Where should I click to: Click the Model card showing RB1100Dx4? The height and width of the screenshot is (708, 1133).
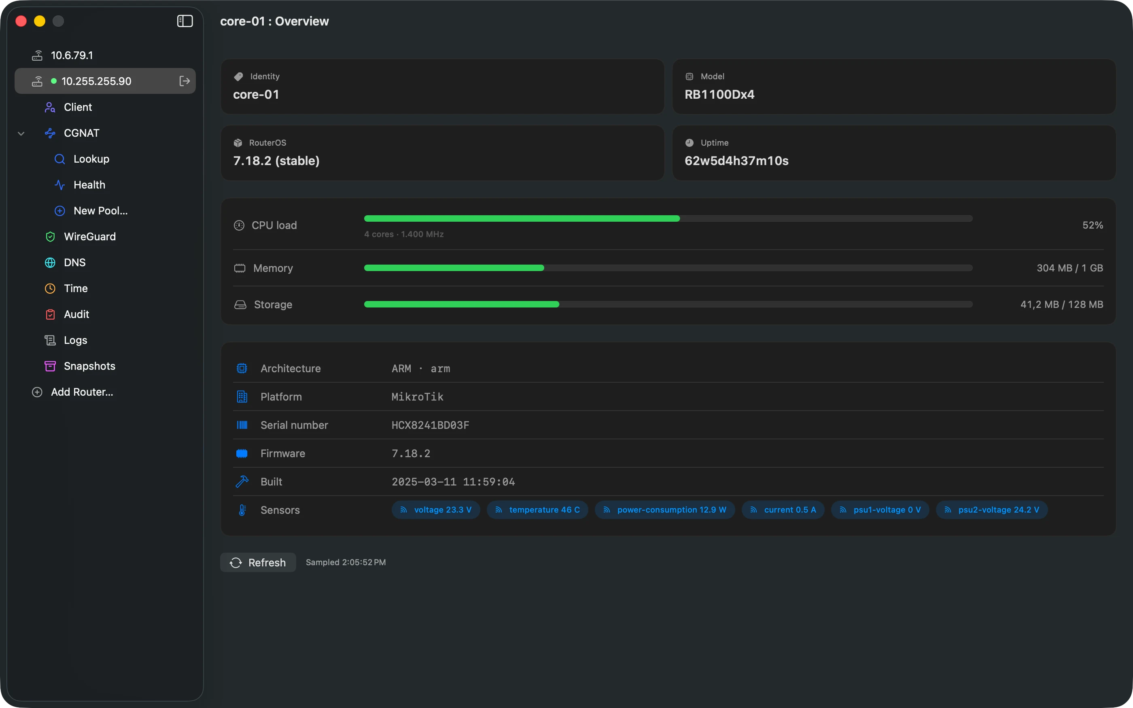(894, 87)
